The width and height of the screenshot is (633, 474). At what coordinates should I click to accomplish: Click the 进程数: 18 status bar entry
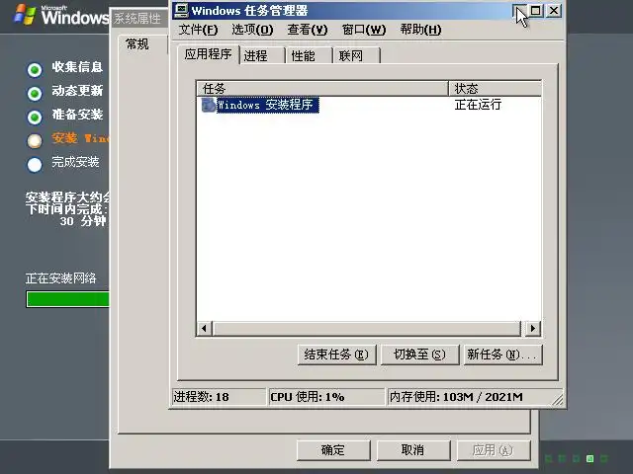coord(219,397)
